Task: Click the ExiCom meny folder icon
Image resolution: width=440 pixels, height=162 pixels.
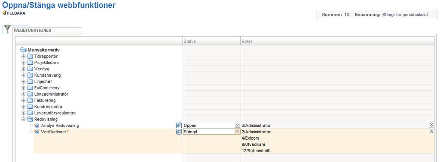Action: point(30,88)
